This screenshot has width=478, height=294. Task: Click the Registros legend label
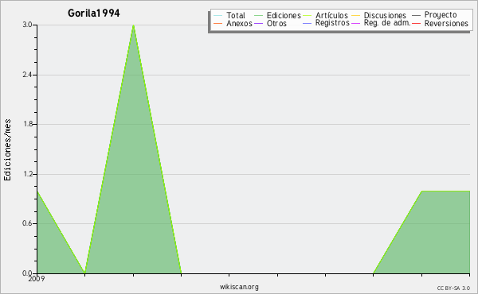point(332,23)
